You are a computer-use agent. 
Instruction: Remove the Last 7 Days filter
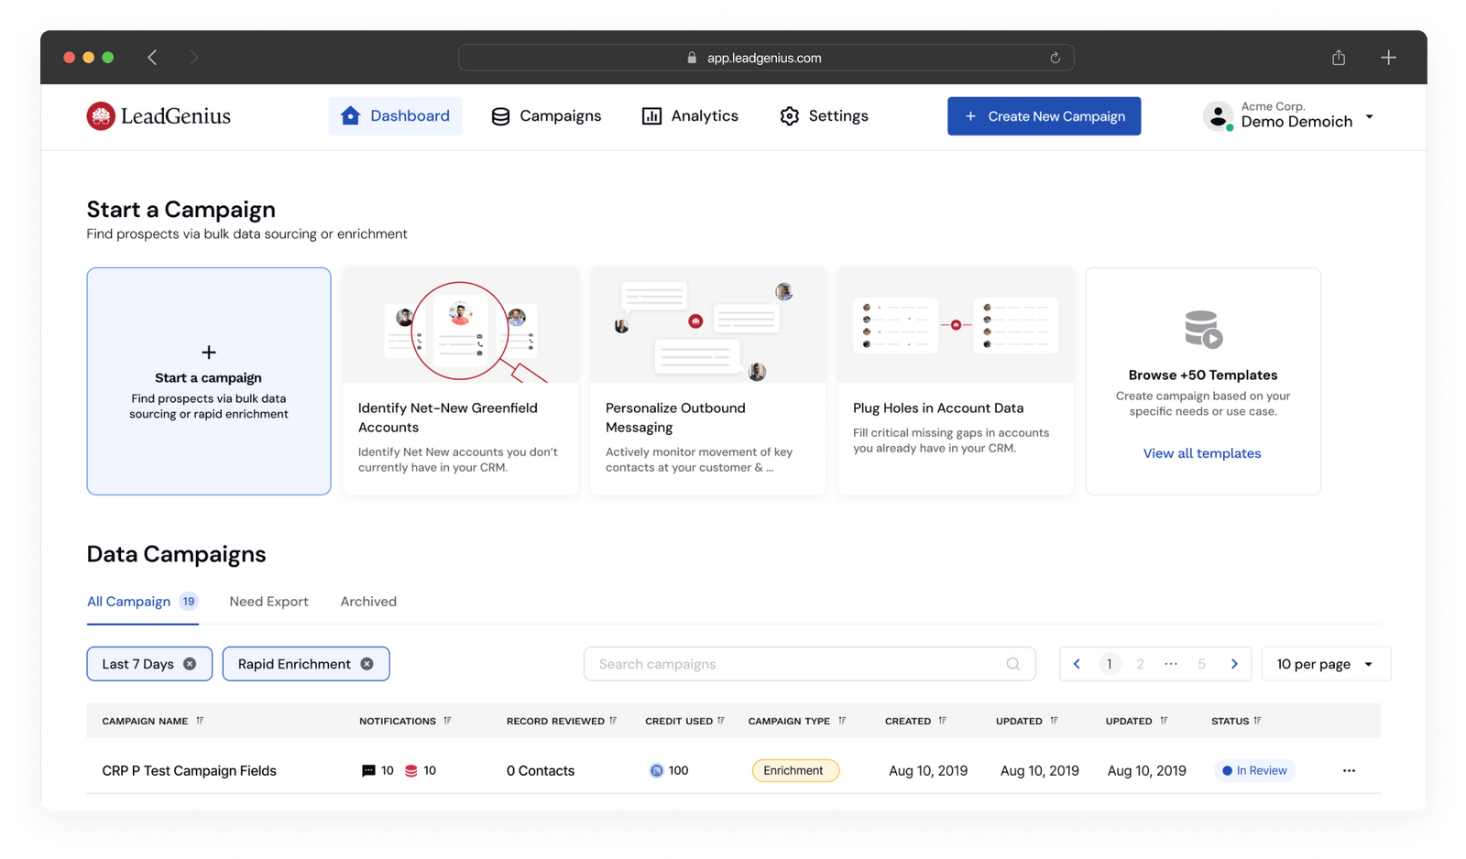pyautogui.click(x=190, y=663)
